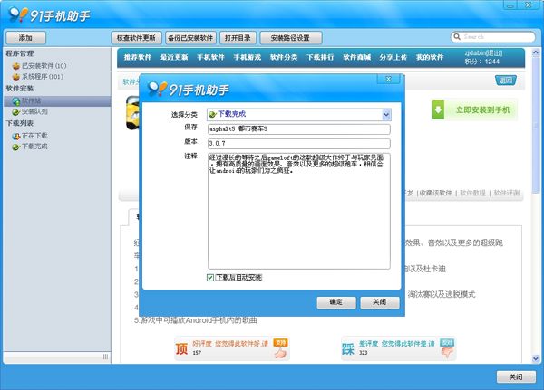
Task: Click the bottom-right 关闭 button
Action: point(516,376)
